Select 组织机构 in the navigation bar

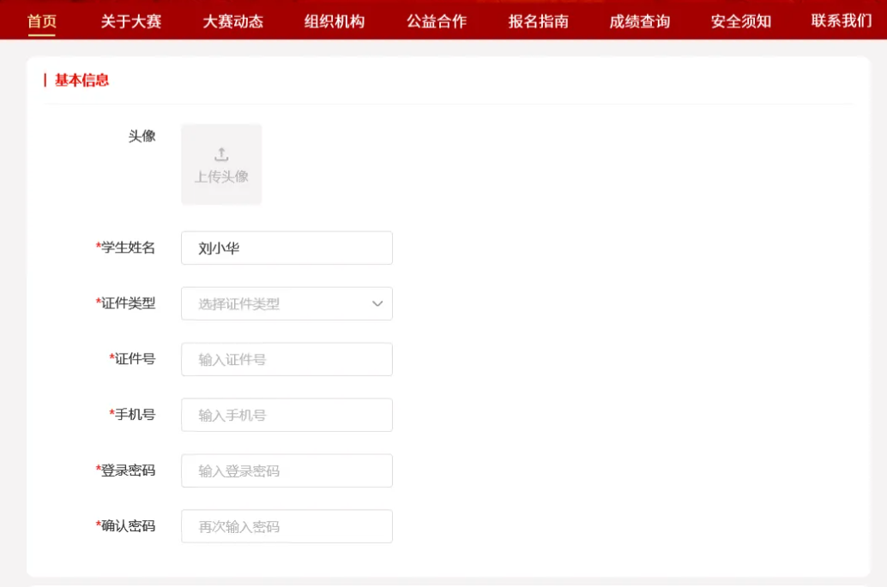tap(335, 21)
